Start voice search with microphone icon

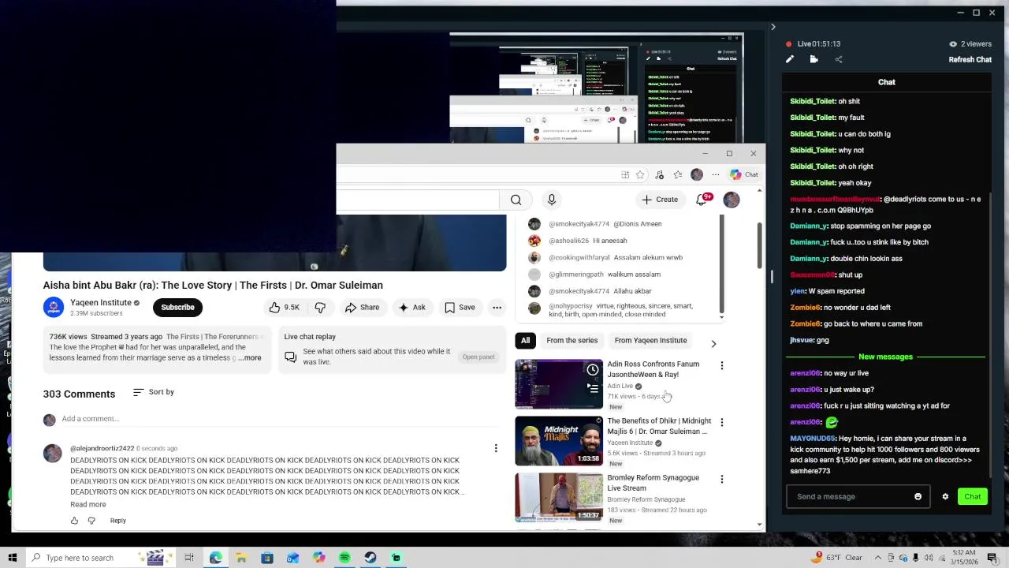(x=552, y=200)
